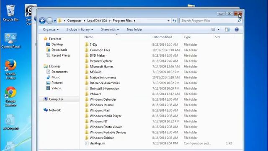Select desktop.ini icon on the desktop

[x=10, y=122]
